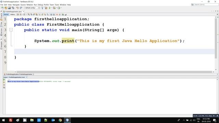
Task: Click the New Project toolbar icon
Action: tap(6, 8)
